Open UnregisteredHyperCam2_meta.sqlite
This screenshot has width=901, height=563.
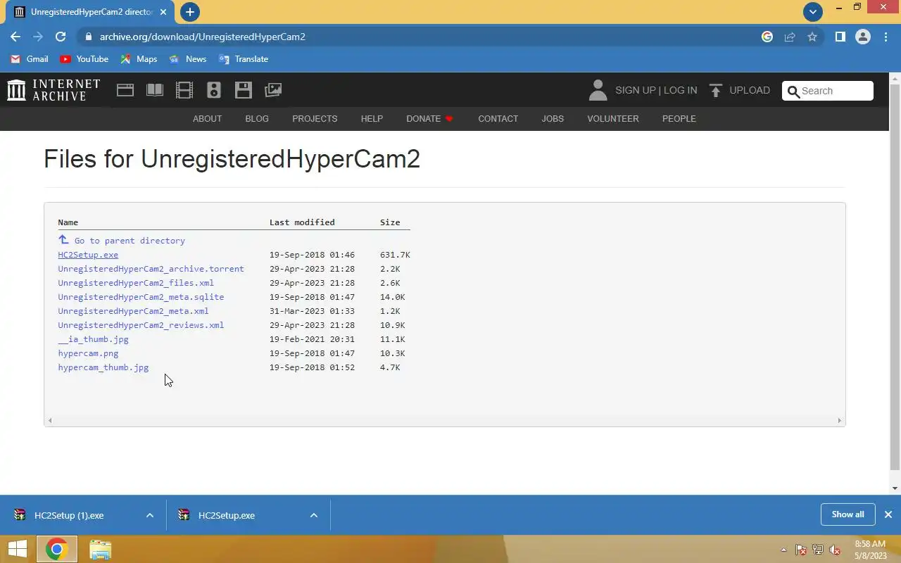click(141, 297)
